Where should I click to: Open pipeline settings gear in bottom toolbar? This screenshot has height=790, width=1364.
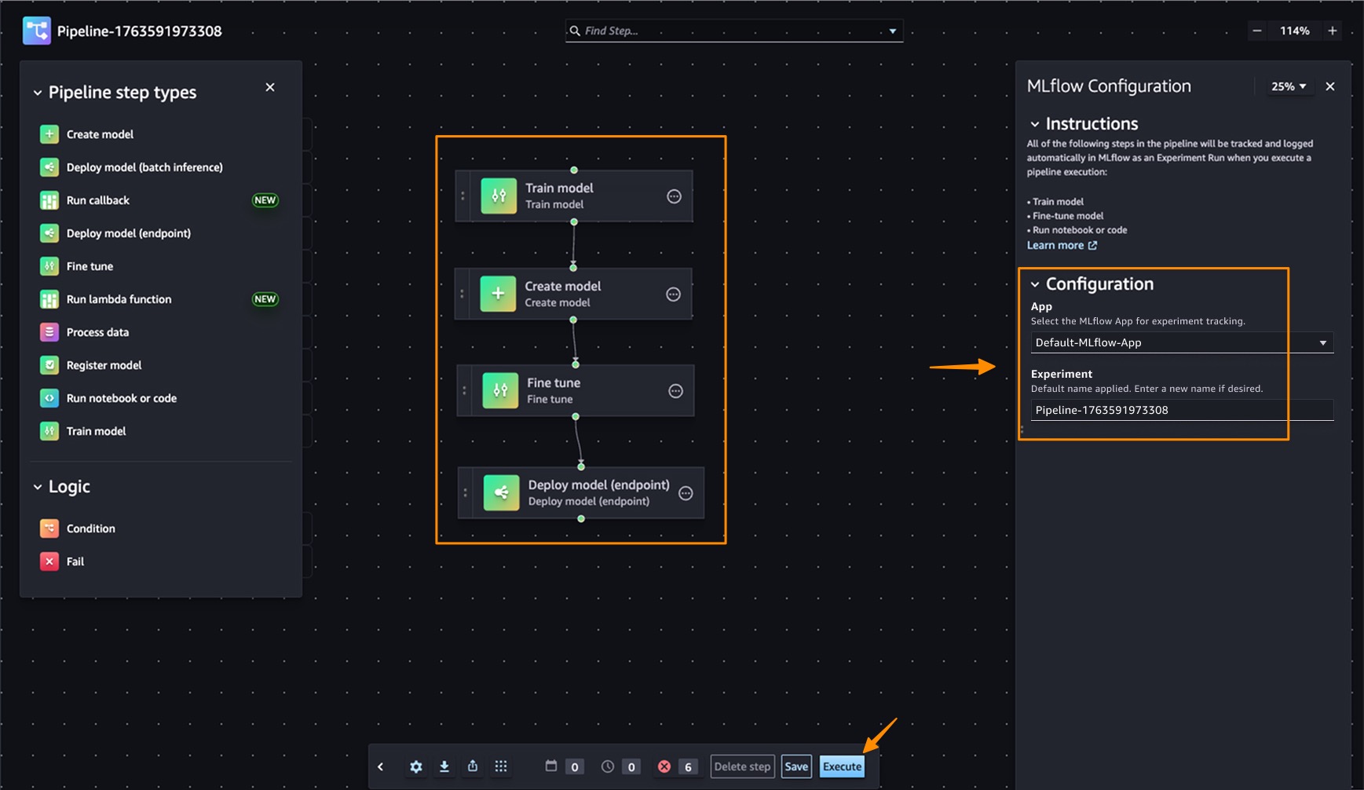(x=416, y=766)
